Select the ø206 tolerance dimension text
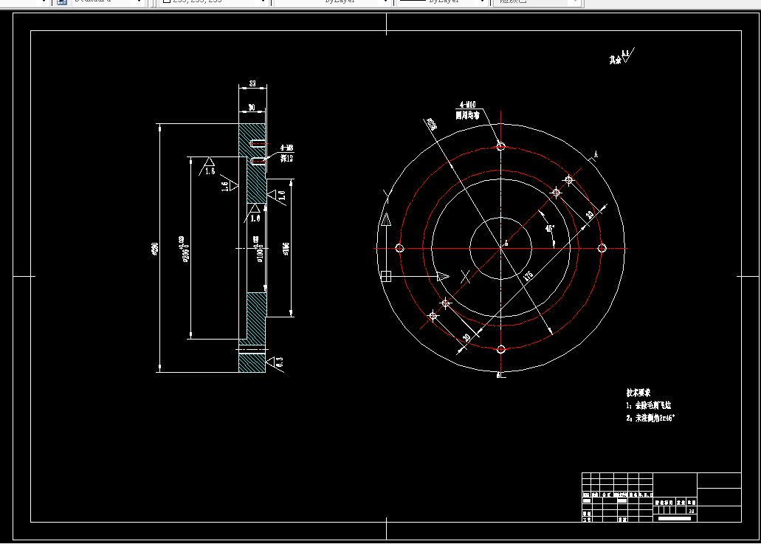This screenshot has width=761, height=544. click(185, 249)
